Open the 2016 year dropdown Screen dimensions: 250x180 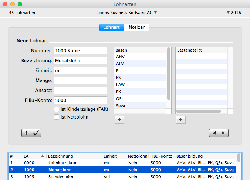coord(234,13)
